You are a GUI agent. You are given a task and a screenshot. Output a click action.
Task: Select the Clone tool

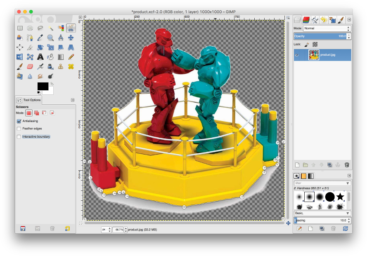tap(60, 66)
